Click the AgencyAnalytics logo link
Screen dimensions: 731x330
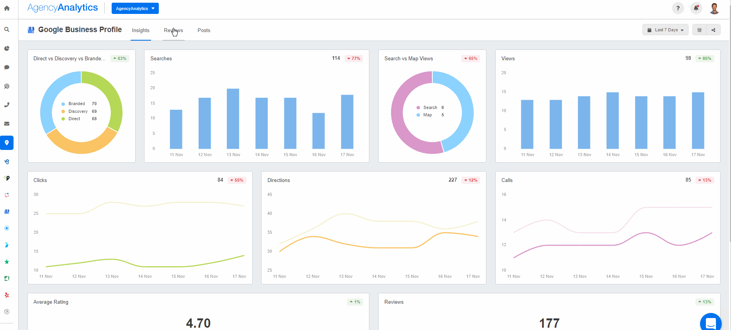tap(63, 8)
